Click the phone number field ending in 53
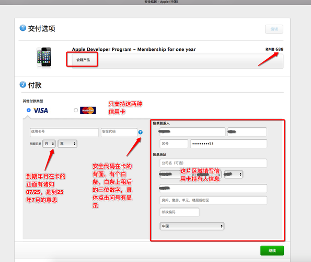Viewport: 311px width, 262px height. (229, 144)
